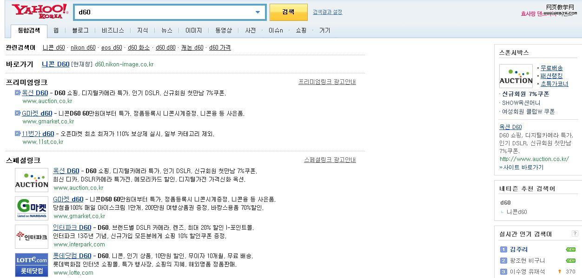Open 프리미엄링크 광고안내 link
582x278 pixels.
[327, 82]
